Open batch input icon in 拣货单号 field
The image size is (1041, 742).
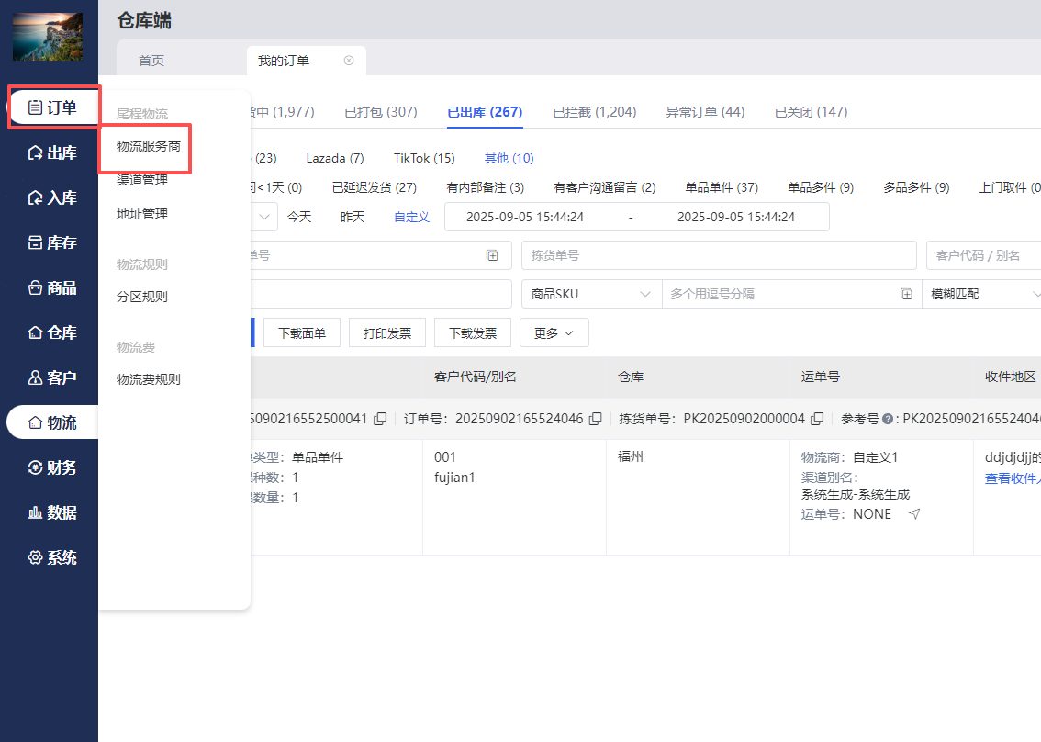492,255
